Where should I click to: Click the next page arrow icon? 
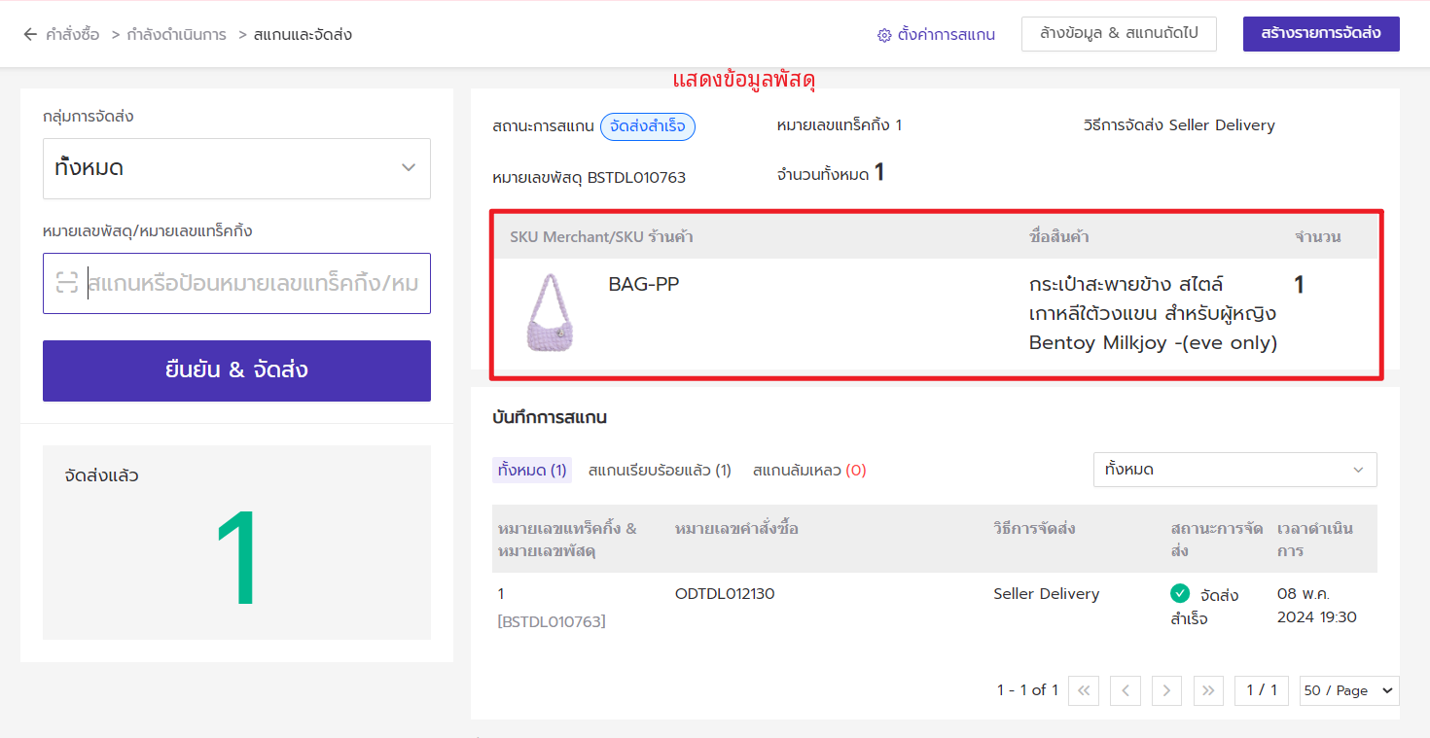pos(1166,690)
